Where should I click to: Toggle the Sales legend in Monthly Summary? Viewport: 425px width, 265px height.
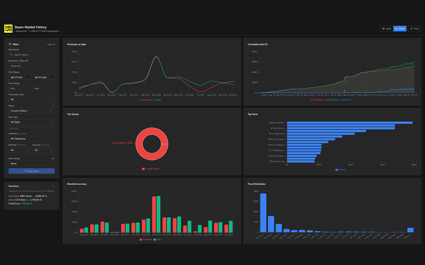(x=157, y=239)
